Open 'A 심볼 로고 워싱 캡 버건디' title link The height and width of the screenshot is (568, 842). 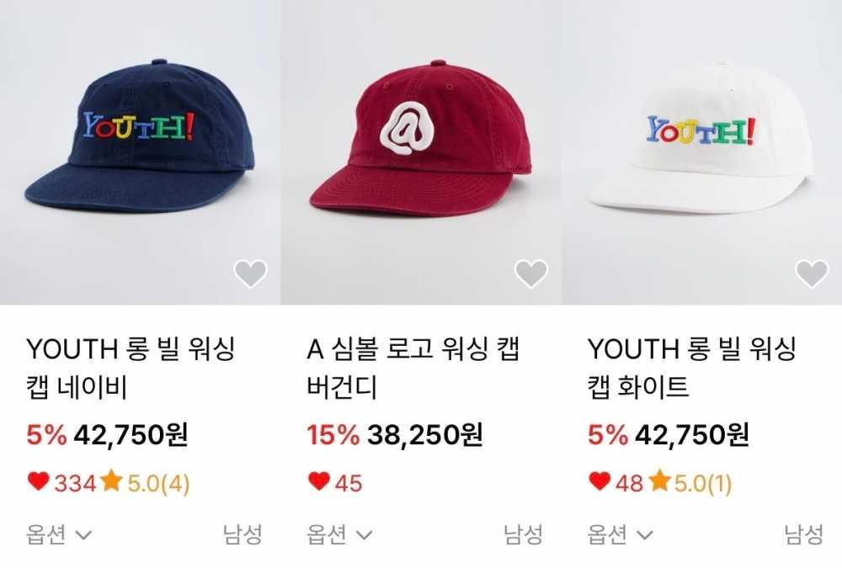click(x=413, y=369)
